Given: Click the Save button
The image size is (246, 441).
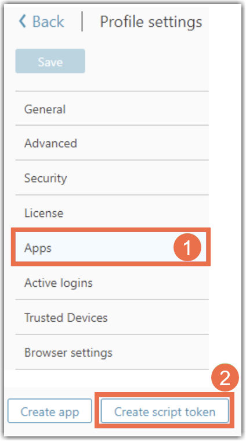Looking at the screenshot, I should pyautogui.click(x=50, y=61).
